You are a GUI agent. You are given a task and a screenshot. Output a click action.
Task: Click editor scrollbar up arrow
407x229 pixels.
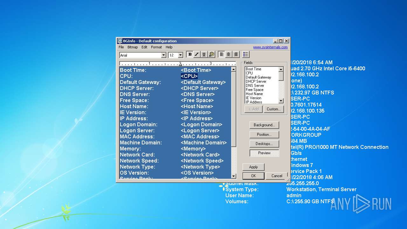point(234,69)
